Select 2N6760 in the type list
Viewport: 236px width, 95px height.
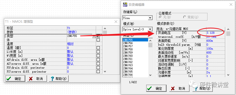pyautogui.click(x=135, y=56)
